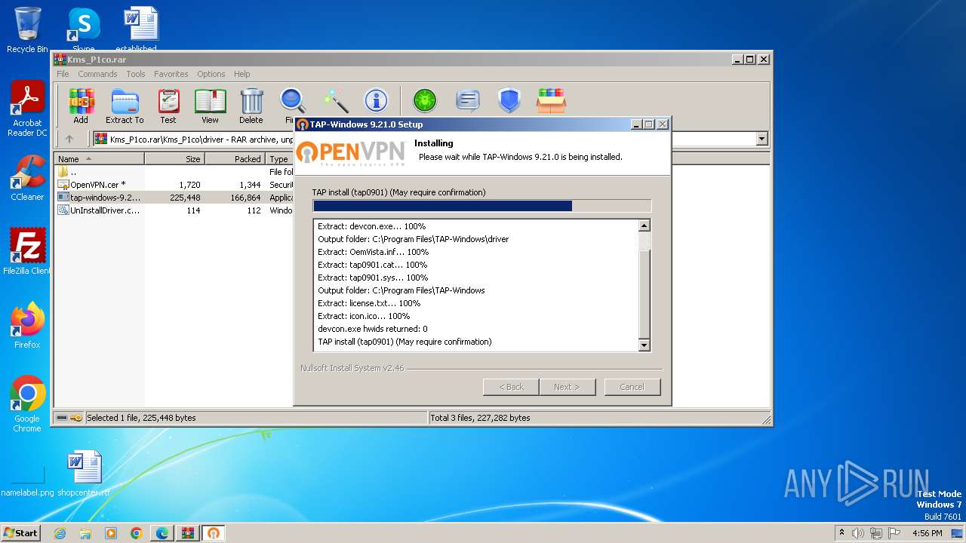
Task: Click the View file icon
Action: (210, 106)
